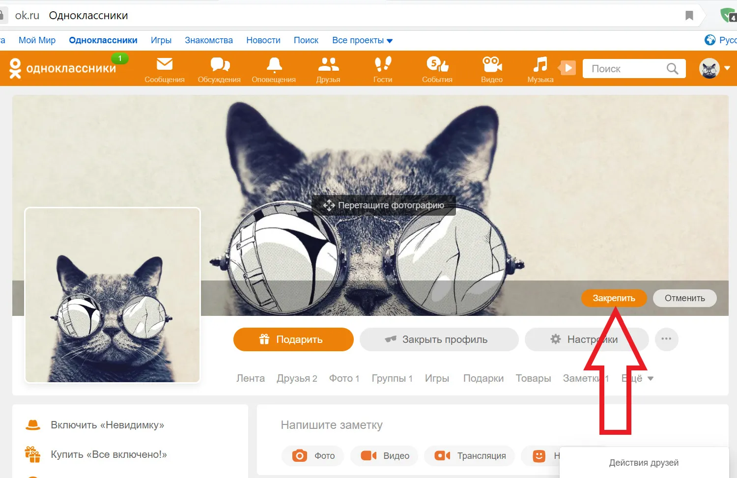
Task: Click the search magnifier icon
Action: [672, 69]
